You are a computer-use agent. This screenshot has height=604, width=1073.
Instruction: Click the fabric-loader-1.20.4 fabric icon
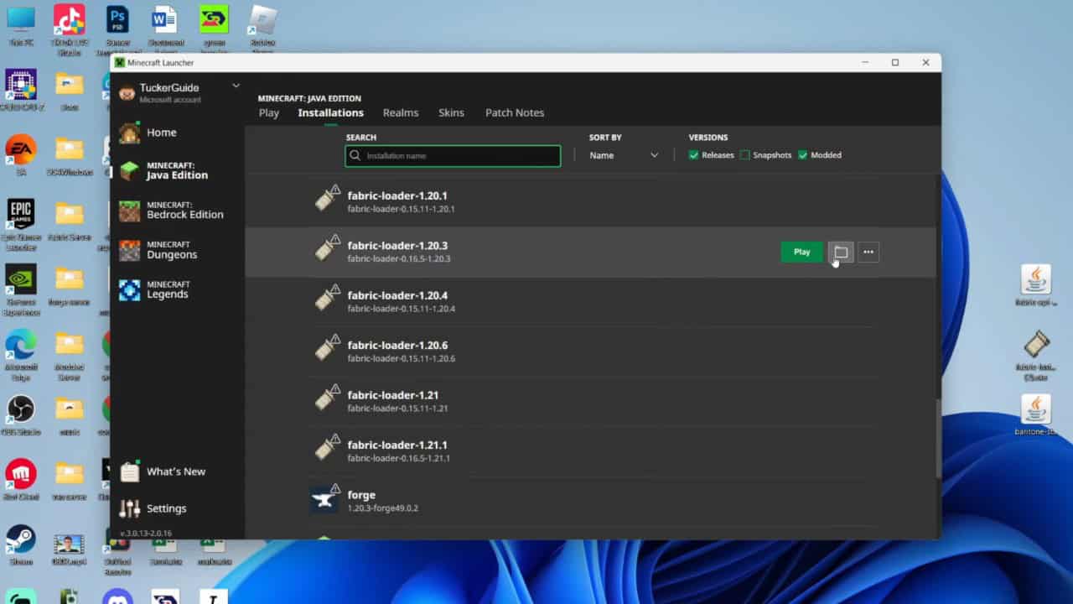click(x=327, y=299)
